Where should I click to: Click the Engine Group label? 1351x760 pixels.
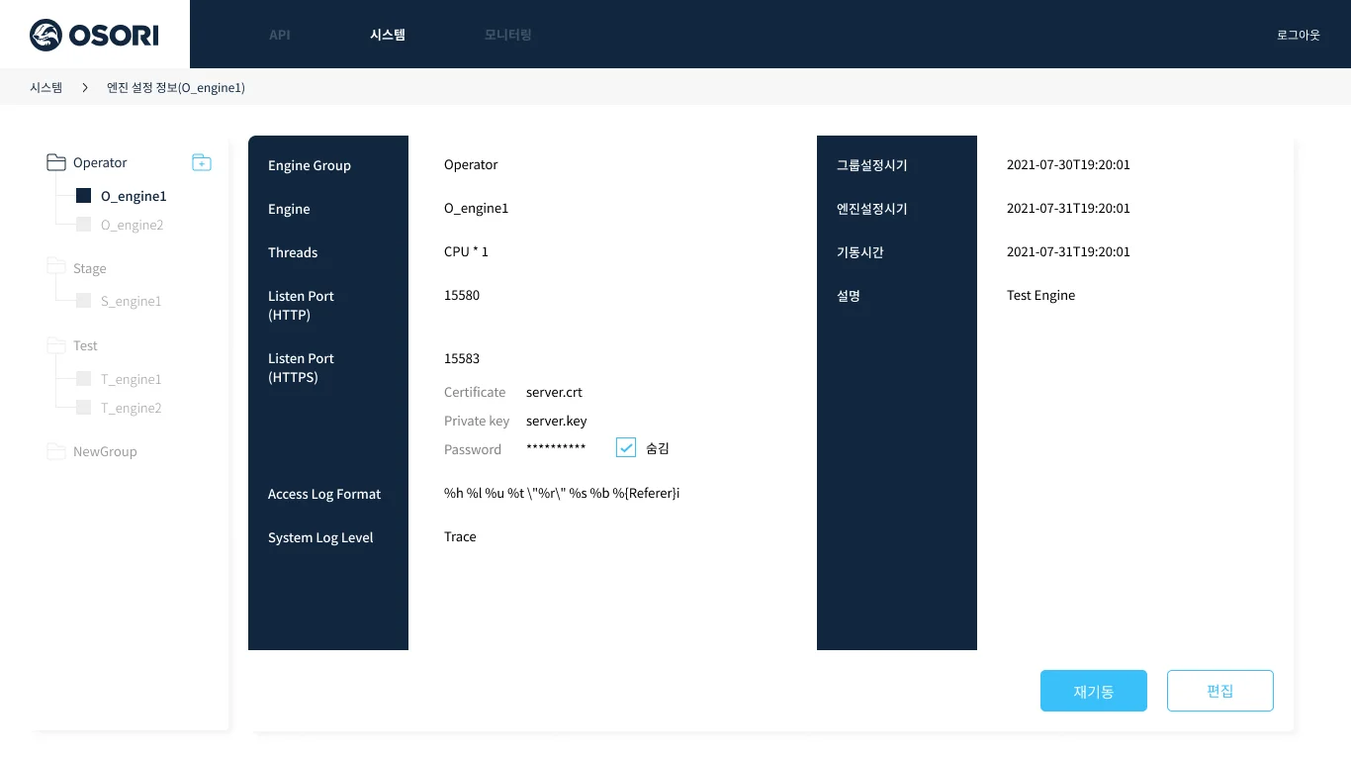tap(310, 165)
